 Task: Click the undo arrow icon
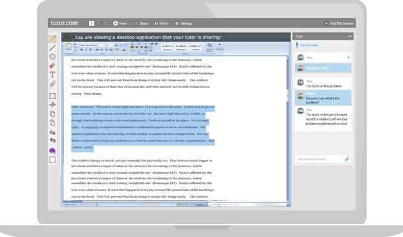[52, 141]
